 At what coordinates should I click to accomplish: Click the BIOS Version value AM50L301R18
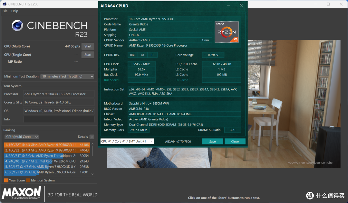click(x=184, y=109)
